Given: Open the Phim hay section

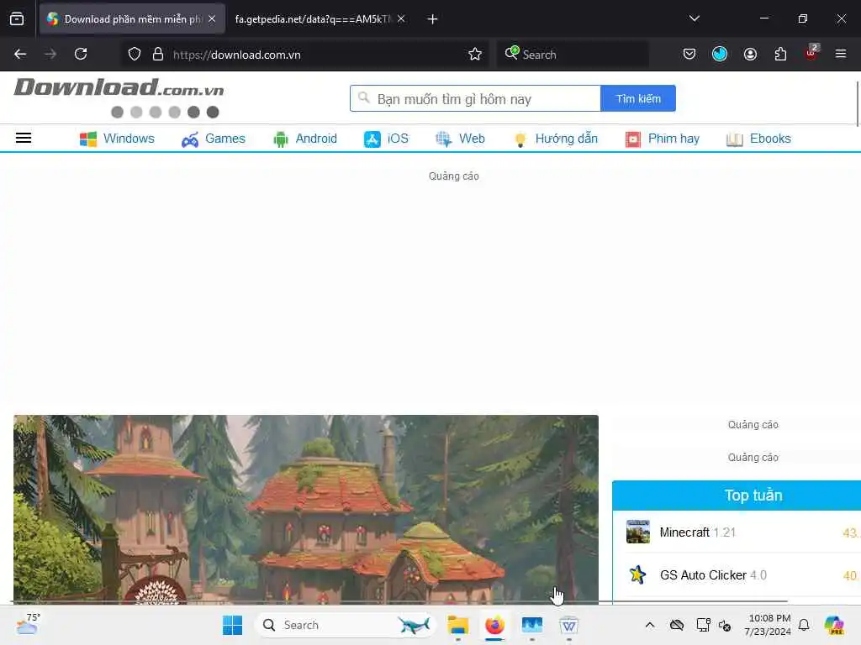Looking at the screenshot, I should point(663,139).
